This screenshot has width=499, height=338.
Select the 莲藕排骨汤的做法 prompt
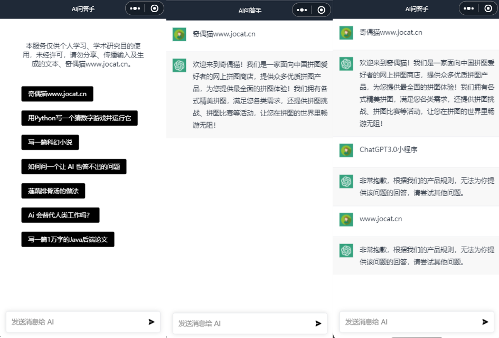53,191
